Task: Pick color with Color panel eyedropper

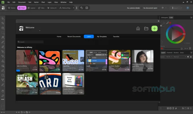Action: (168, 23)
